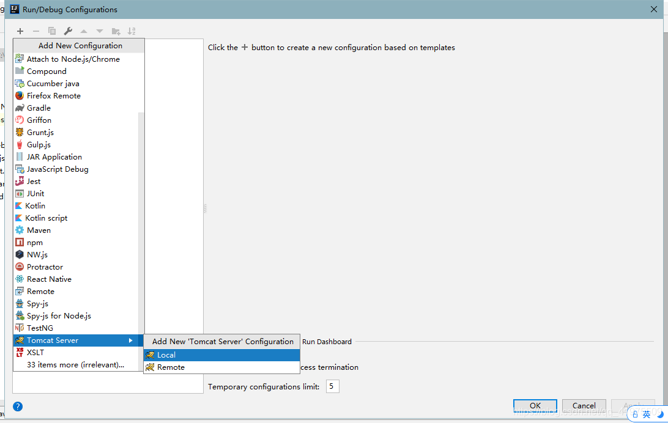
Task: Click the JUnit icon
Action: 20,194
